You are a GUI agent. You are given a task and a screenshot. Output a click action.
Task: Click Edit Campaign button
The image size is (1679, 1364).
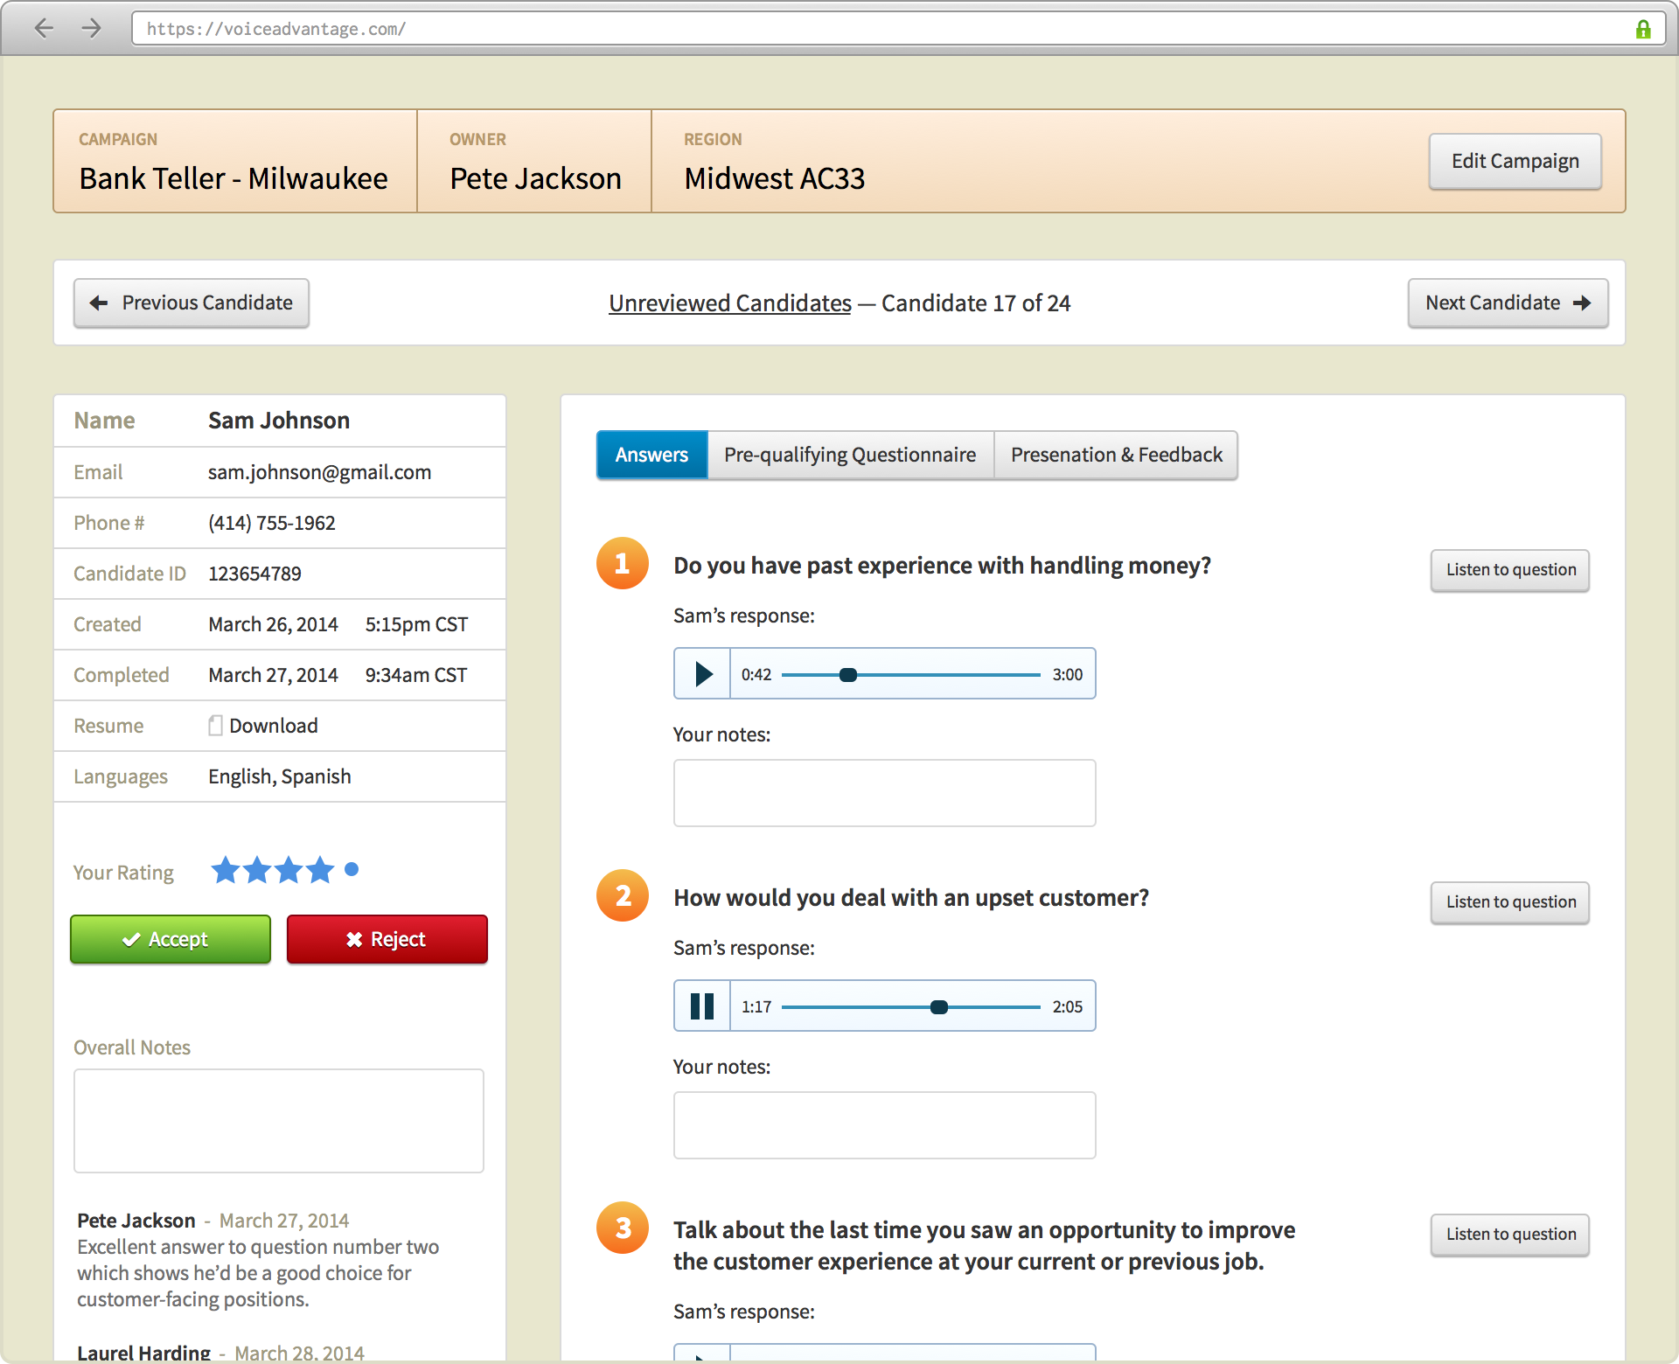click(1515, 162)
